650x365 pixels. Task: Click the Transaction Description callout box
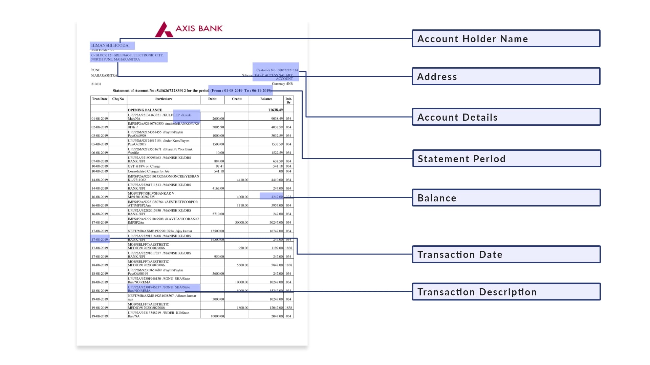(x=506, y=292)
